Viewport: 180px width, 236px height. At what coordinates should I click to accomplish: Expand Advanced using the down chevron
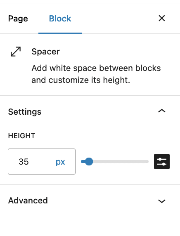(162, 201)
